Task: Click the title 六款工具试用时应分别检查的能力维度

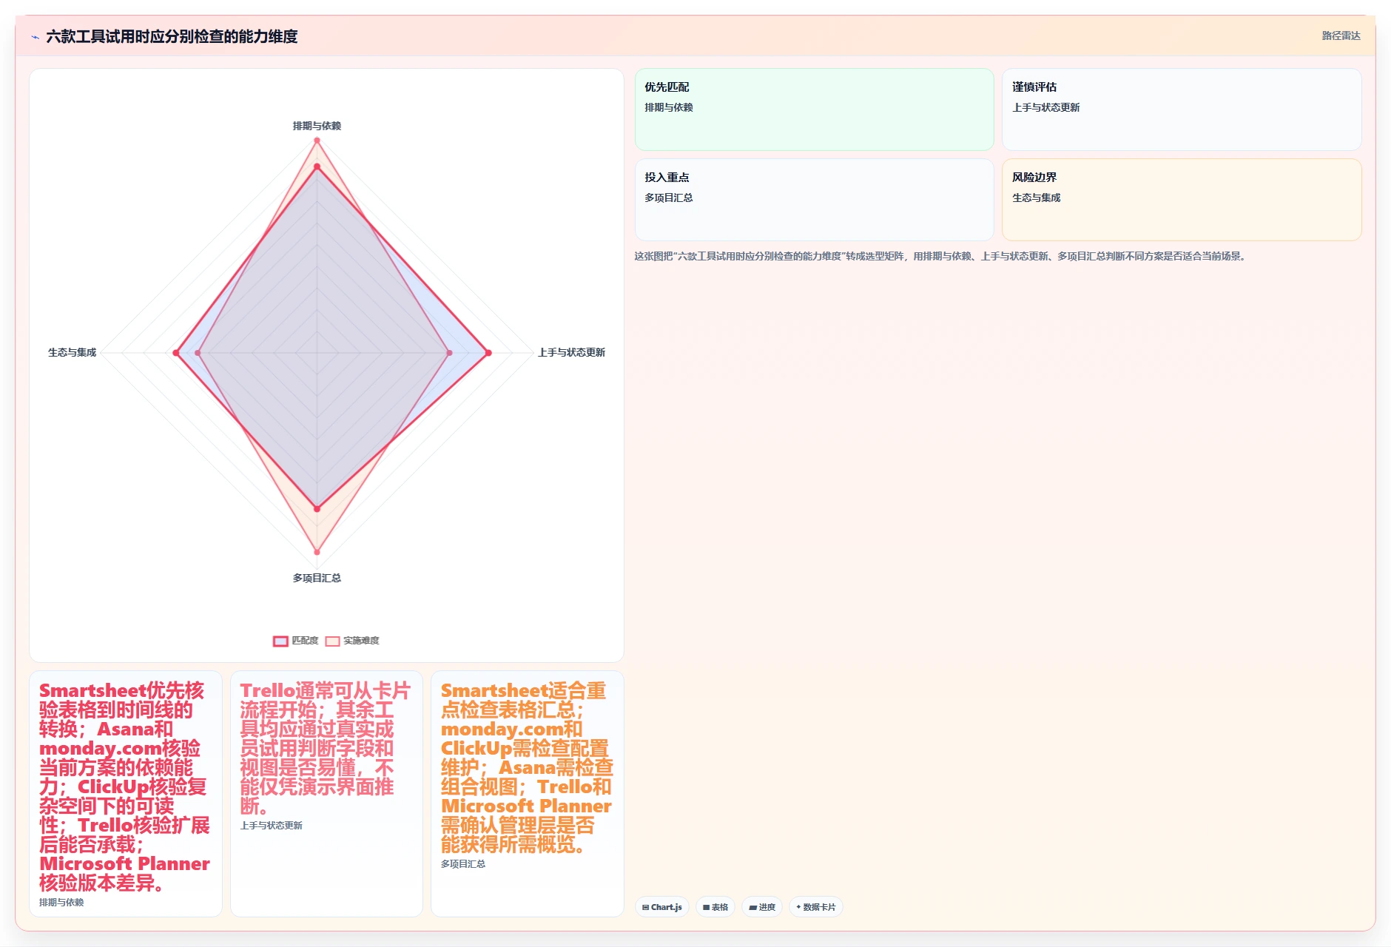Action: [172, 36]
